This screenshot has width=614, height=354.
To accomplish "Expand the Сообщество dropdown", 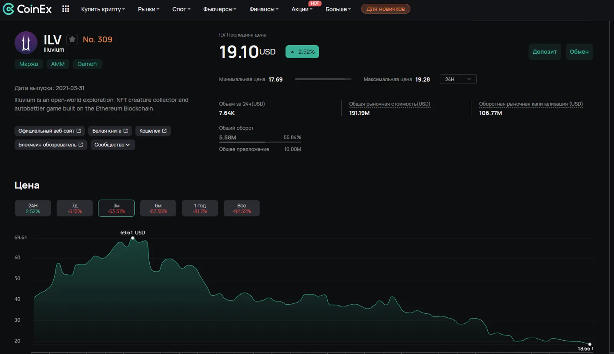I will (112, 145).
